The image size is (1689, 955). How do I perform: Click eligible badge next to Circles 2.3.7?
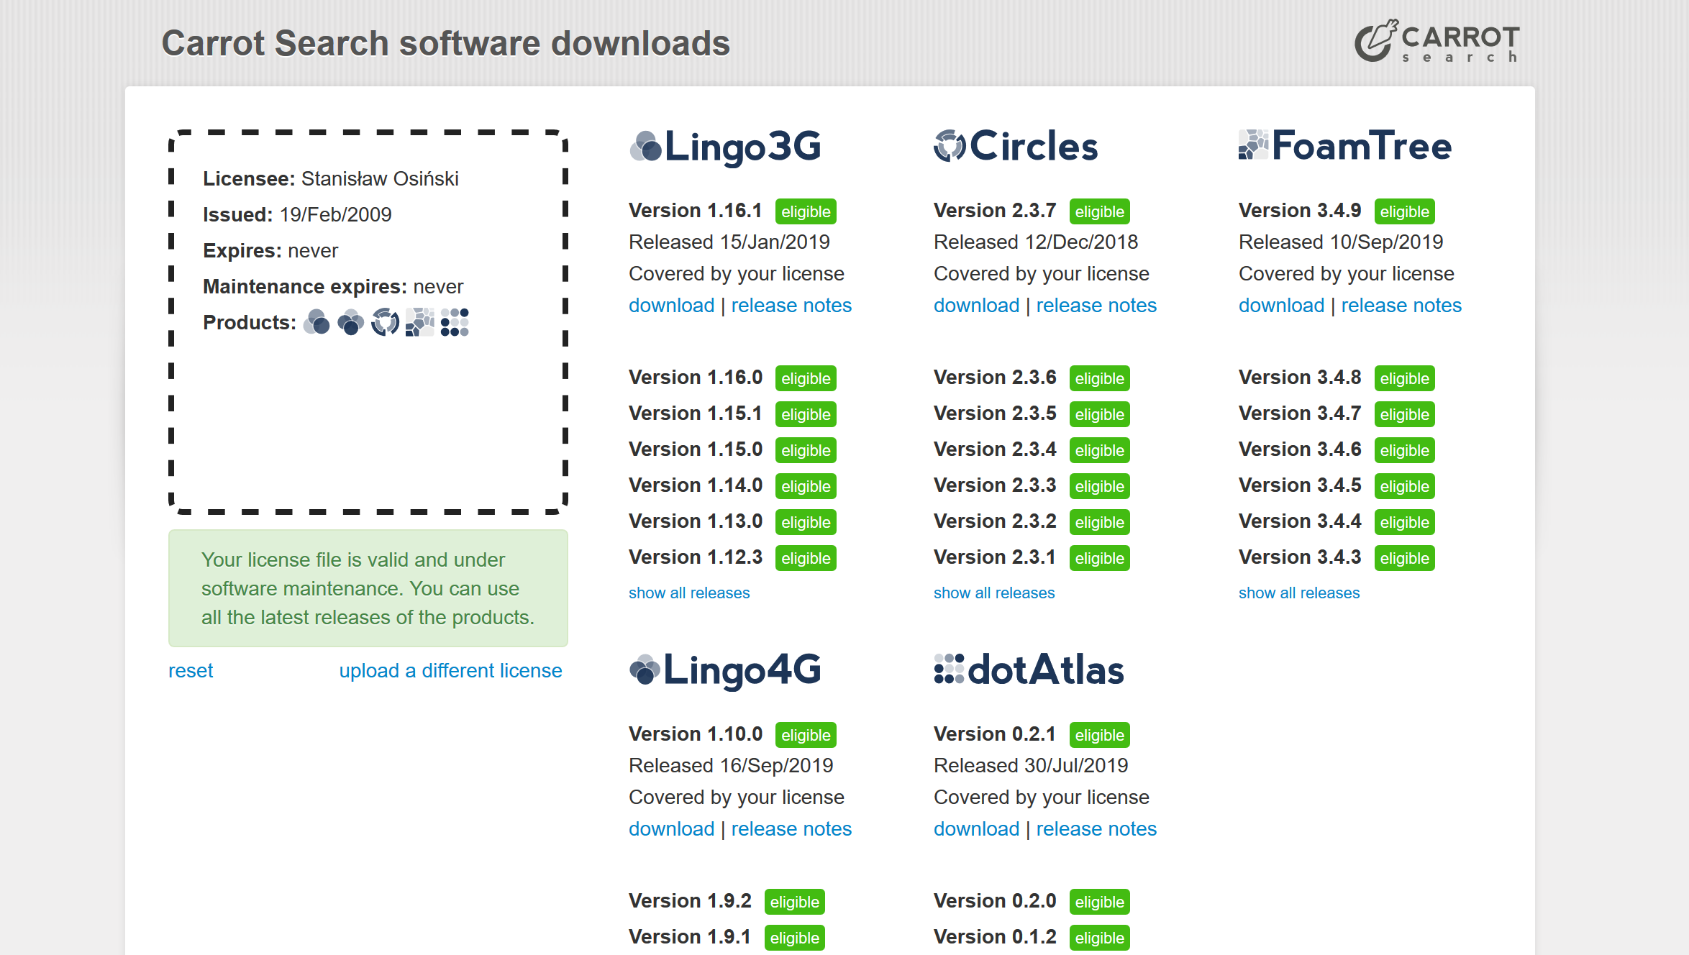(x=1099, y=211)
